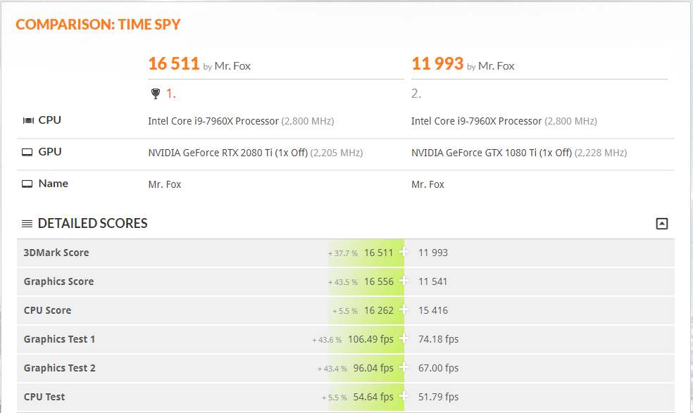Image resolution: width=693 pixels, height=413 pixels.
Task: Click the GPU row label
Action: [x=50, y=152]
